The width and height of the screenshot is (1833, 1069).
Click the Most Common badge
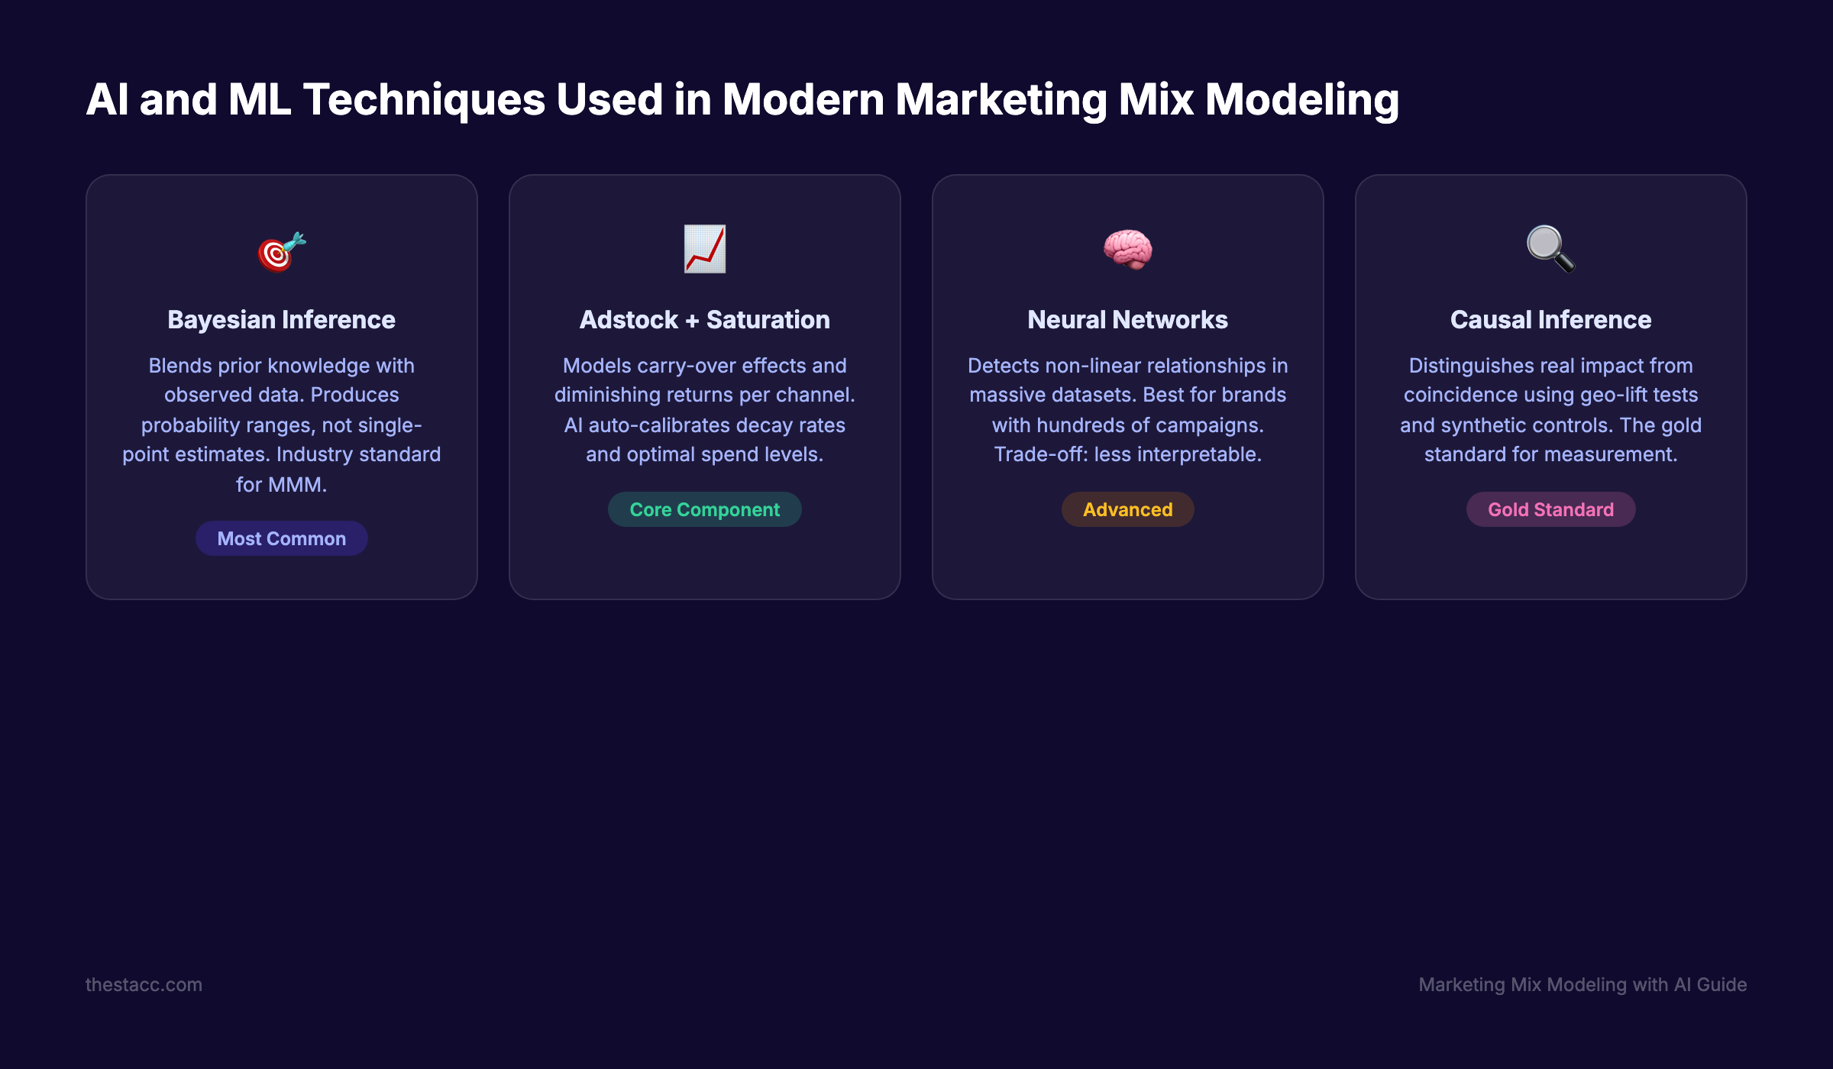pyautogui.click(x=281, y=538)
